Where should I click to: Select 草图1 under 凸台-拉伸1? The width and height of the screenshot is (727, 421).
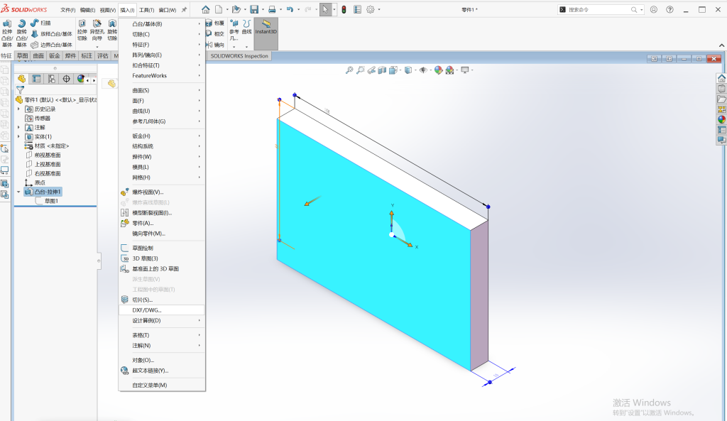47,201
